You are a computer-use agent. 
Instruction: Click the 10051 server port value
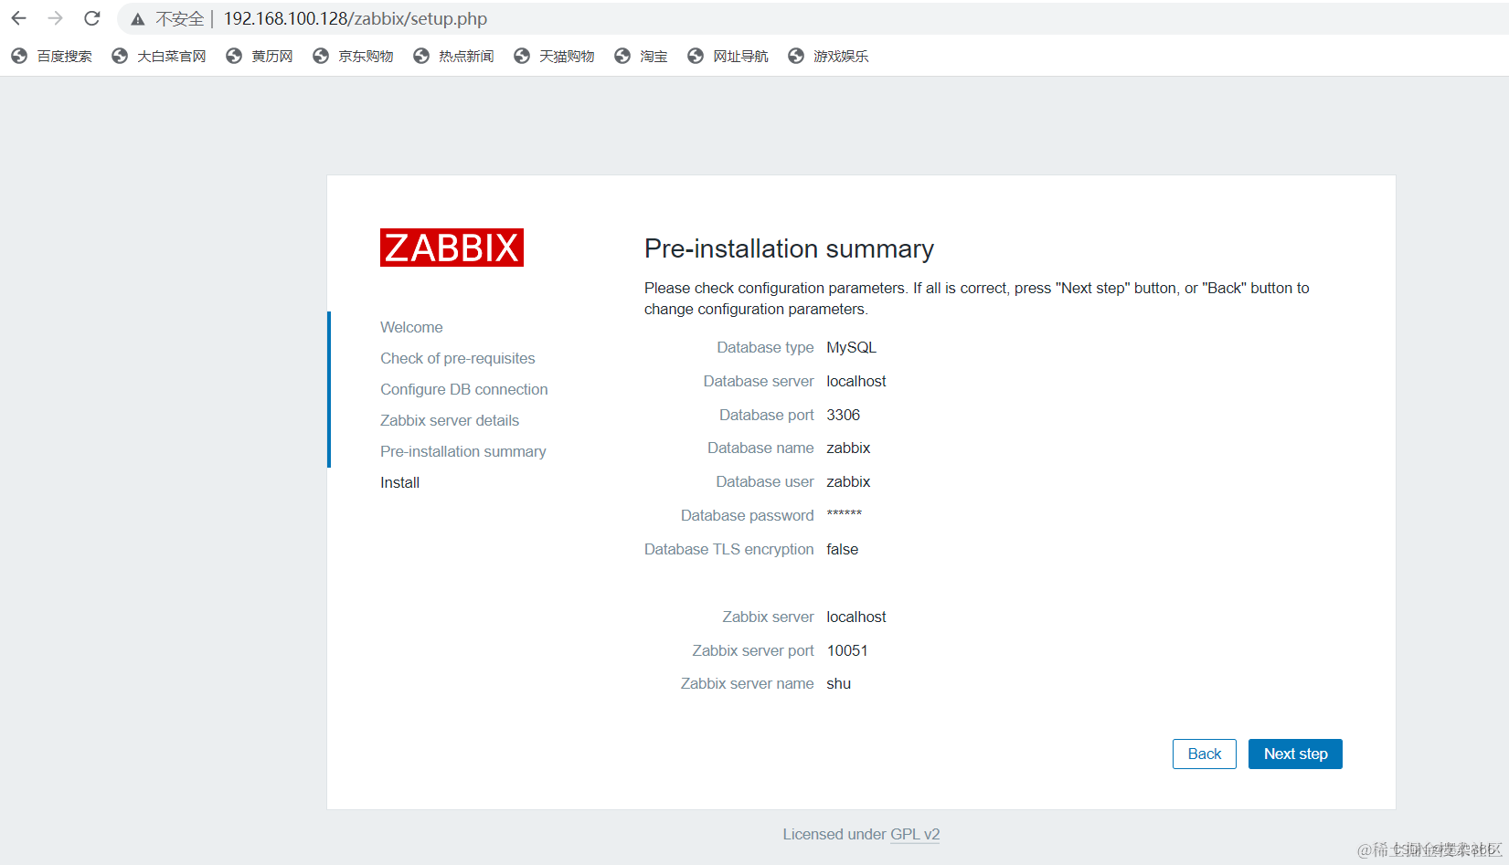coord(847,650)
